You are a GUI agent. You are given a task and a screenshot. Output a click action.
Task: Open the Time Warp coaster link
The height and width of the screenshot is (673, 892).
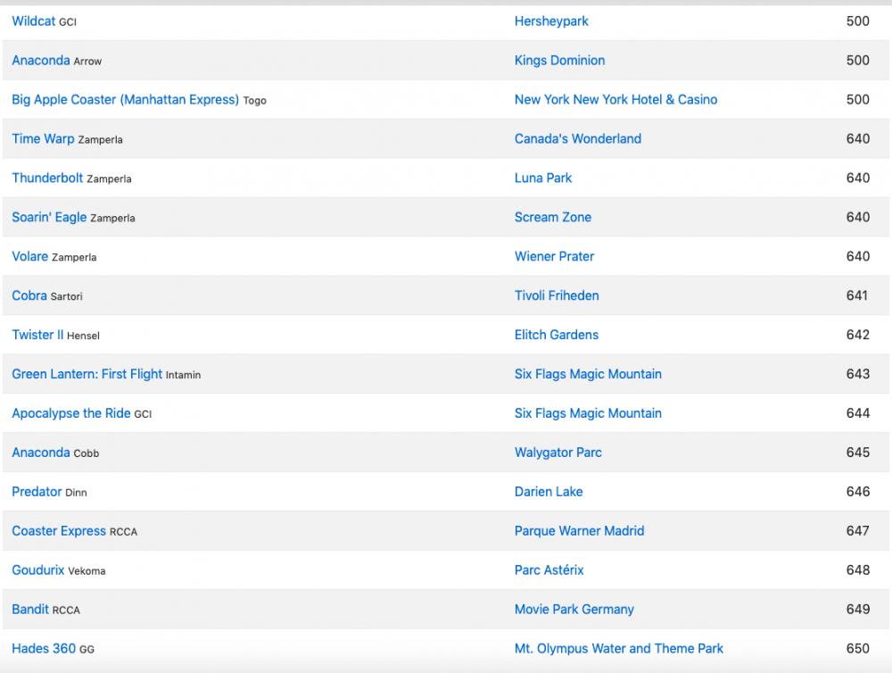pos(43,139)
